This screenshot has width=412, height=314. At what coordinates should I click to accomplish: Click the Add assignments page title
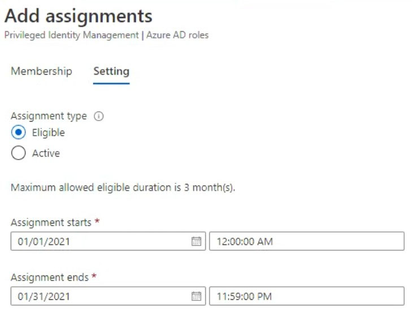[79, 16]
